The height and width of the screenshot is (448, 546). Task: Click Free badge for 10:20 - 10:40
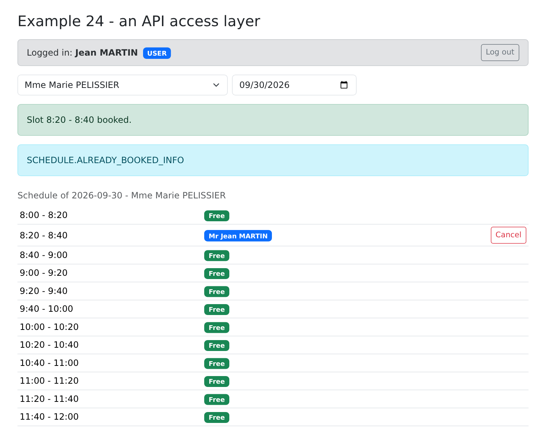(217, 346)
